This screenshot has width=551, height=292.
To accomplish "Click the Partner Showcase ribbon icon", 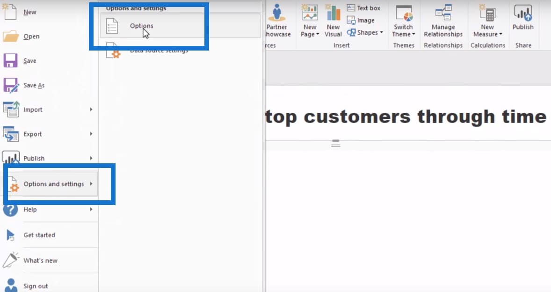I will [277, 12].
